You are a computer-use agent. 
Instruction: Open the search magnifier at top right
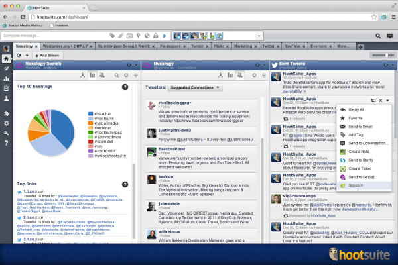[x=378, y=36]
